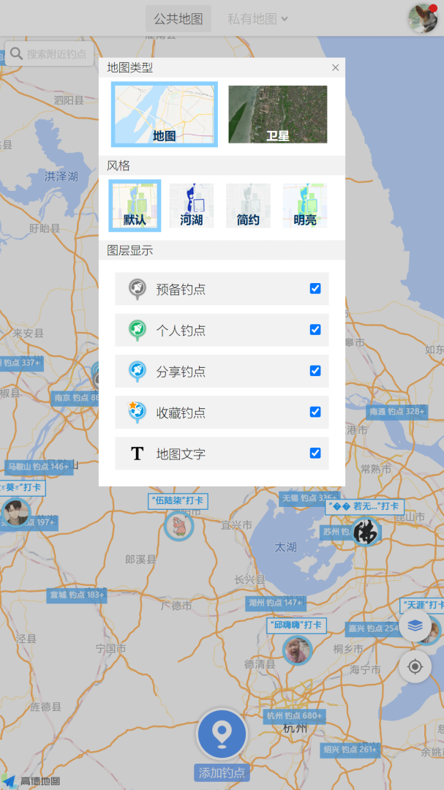
Task: Close the 地图类型 panel
Action: (335, 68)
